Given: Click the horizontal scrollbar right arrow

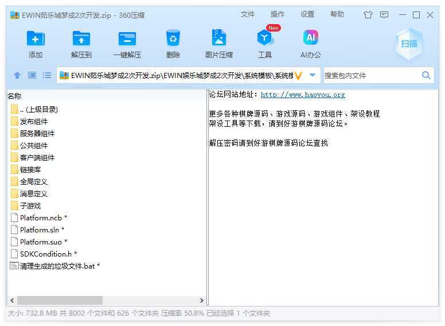Looking at the screenshot, I should click(202, 300).
